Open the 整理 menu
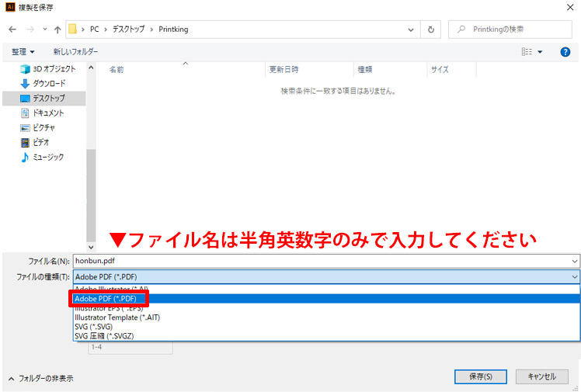Image resolution: width=581 pixels, height=392 pixels. point(23,52)
